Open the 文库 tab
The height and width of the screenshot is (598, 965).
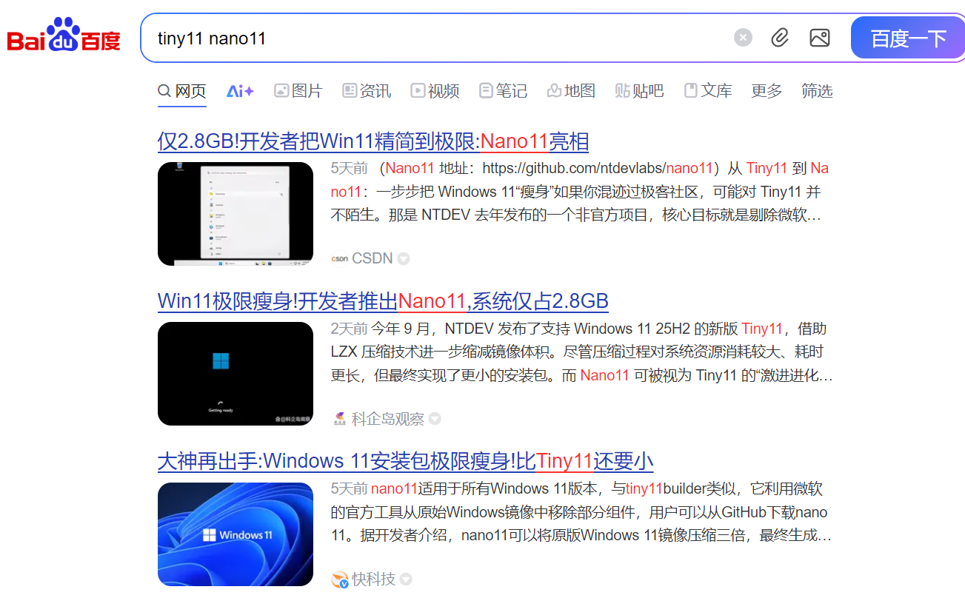pyautogui.click(x=707, y=91)
